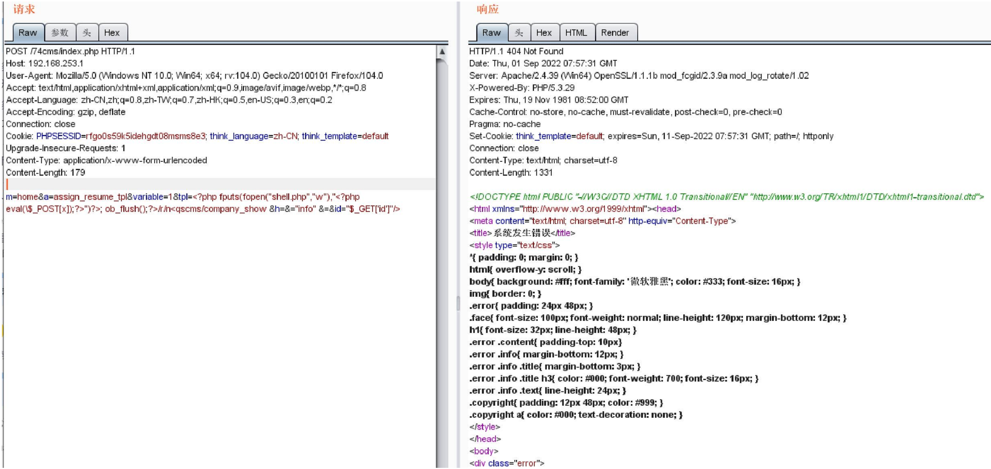Click the div class="error" line

[507, 463]
